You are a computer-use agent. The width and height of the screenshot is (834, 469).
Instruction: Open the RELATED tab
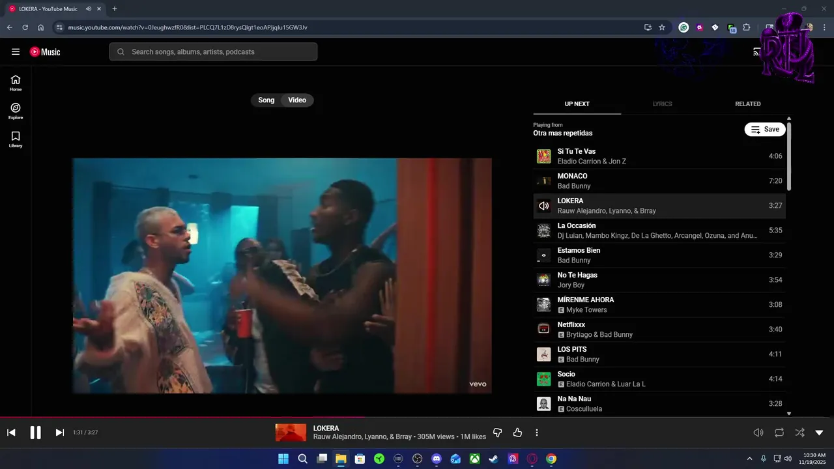748,104
